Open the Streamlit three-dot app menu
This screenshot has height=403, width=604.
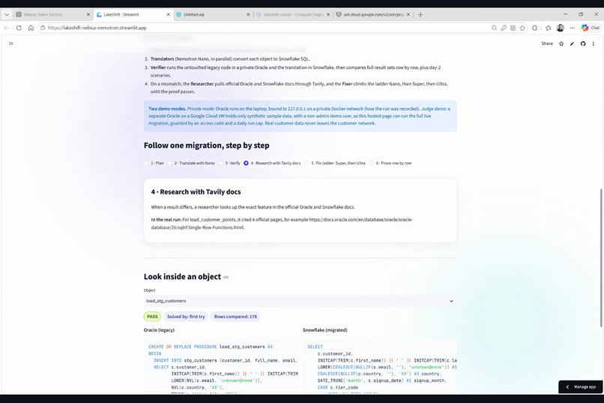594,44
